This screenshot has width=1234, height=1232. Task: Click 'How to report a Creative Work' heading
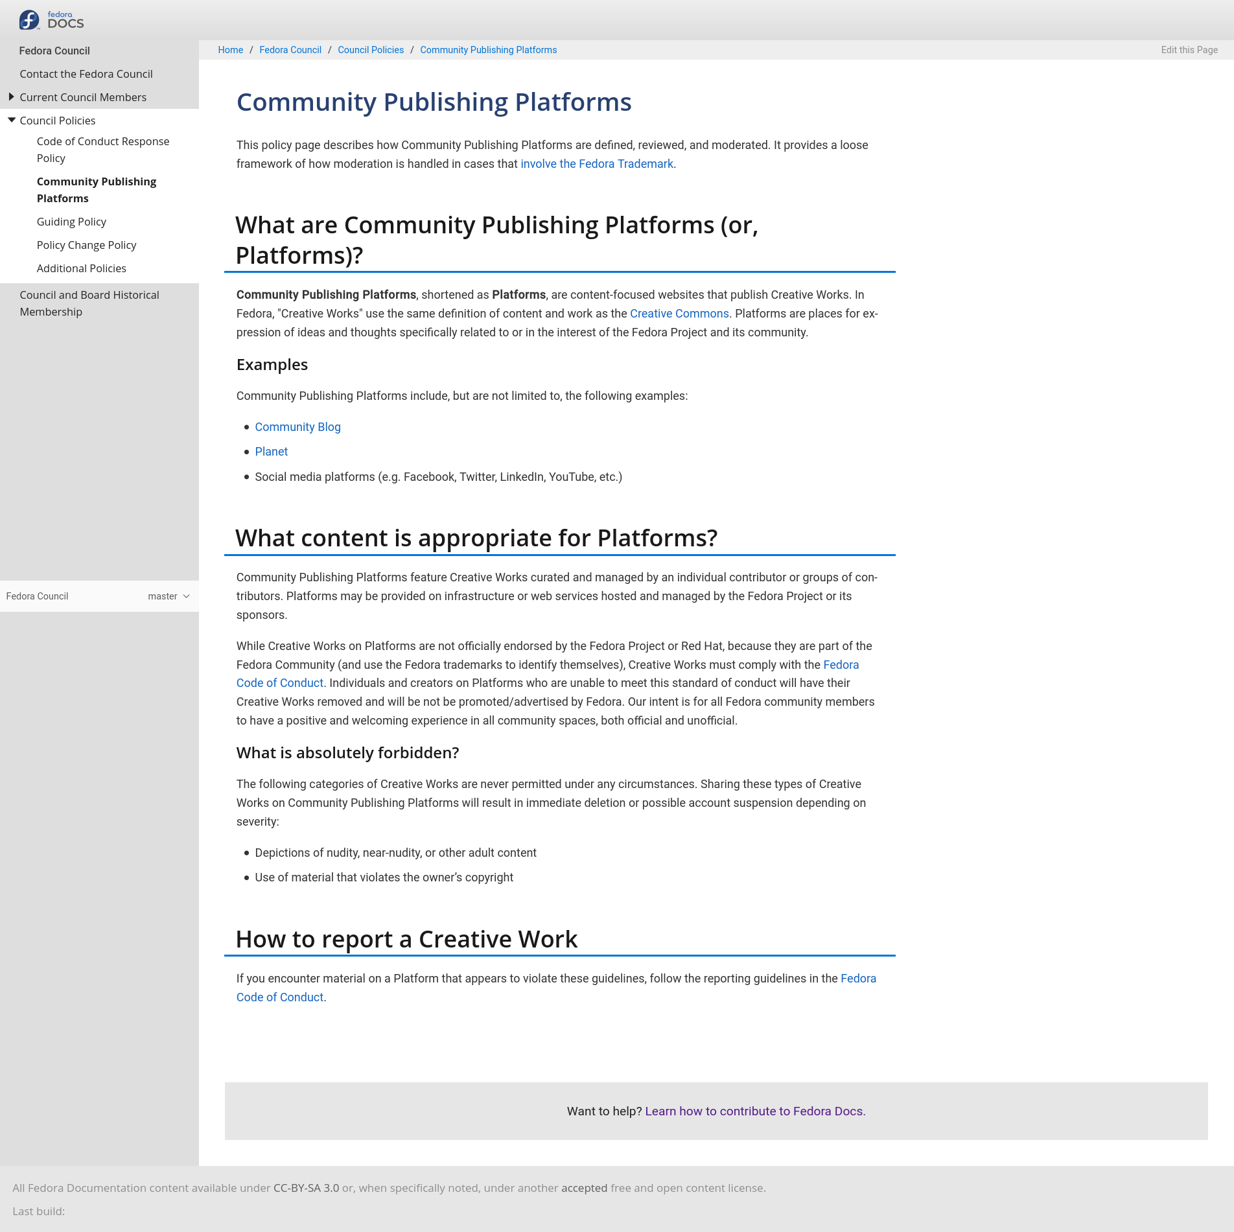coord(406,940)
